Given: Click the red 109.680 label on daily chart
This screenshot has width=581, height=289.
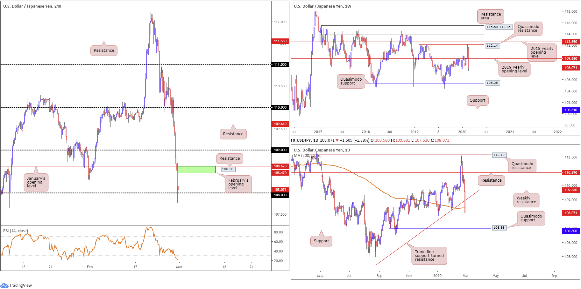Looking at the screenshot, I should point(571,190).
